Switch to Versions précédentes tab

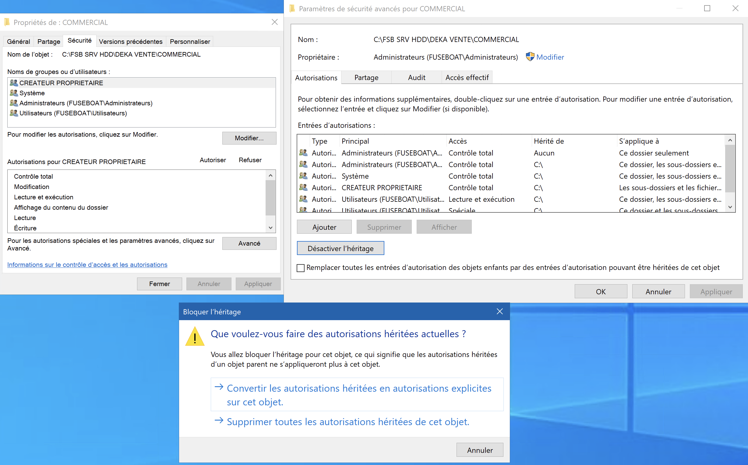pos(131,41)
